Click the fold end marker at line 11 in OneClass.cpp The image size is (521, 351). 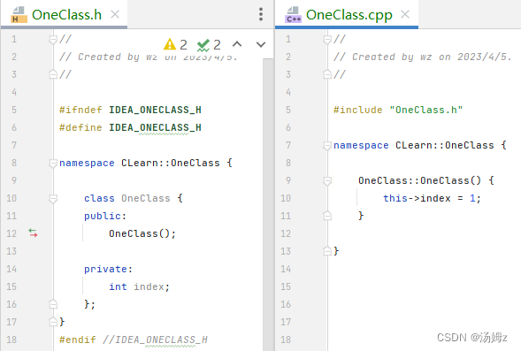(327, 216)
